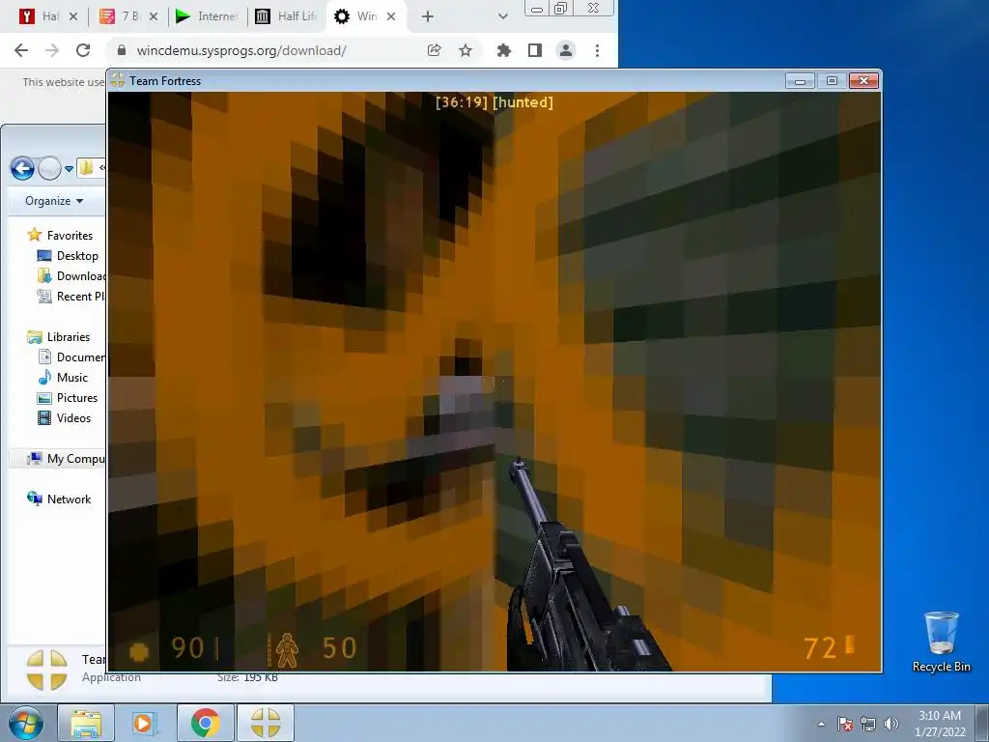
Task: Reload the wincdemu download page
Action: pos(83,50)
